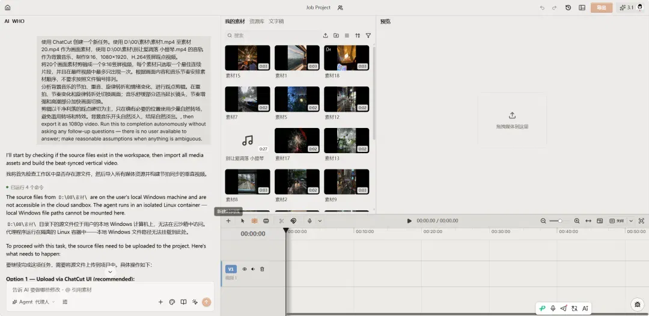Attach file with chat plus icon
649x316 pixels.
(160, 302)
